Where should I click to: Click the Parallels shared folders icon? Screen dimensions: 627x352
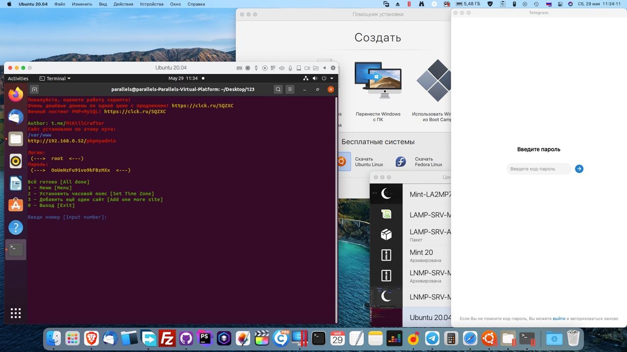(x=316, y=68)
